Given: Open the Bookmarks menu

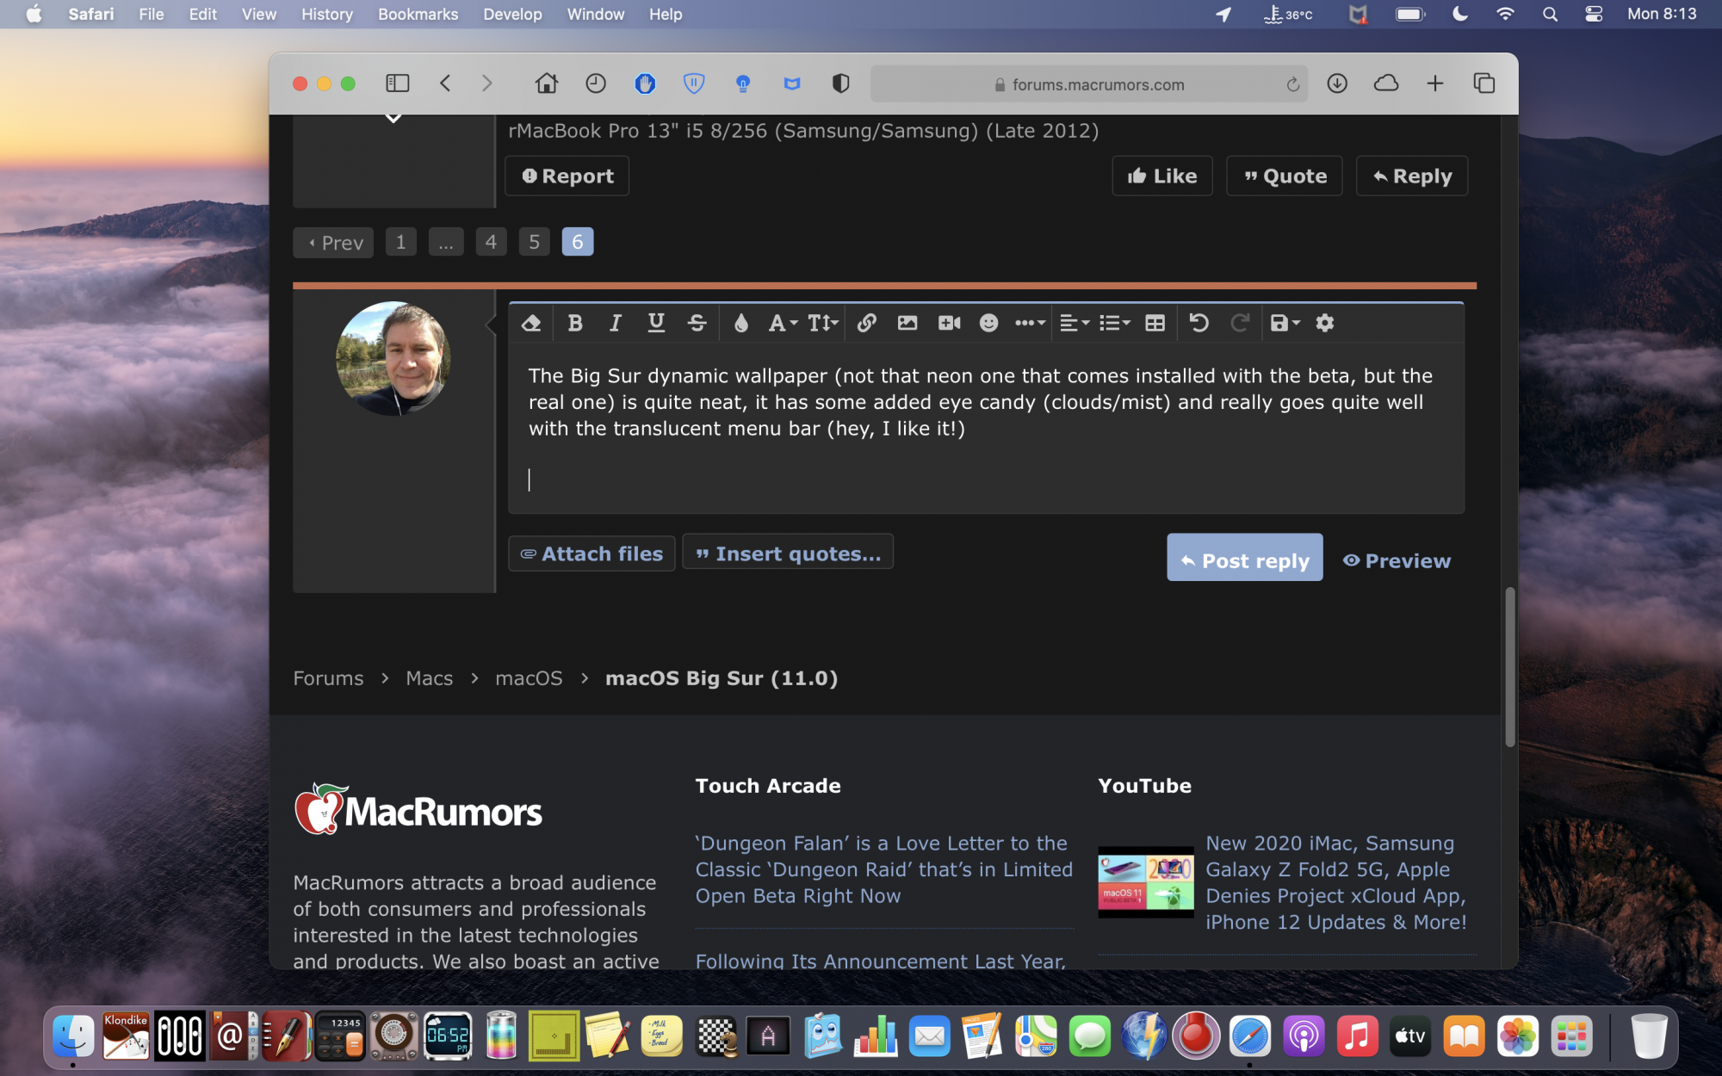Looking at the screenshot, I should click(x=418, y=14).
